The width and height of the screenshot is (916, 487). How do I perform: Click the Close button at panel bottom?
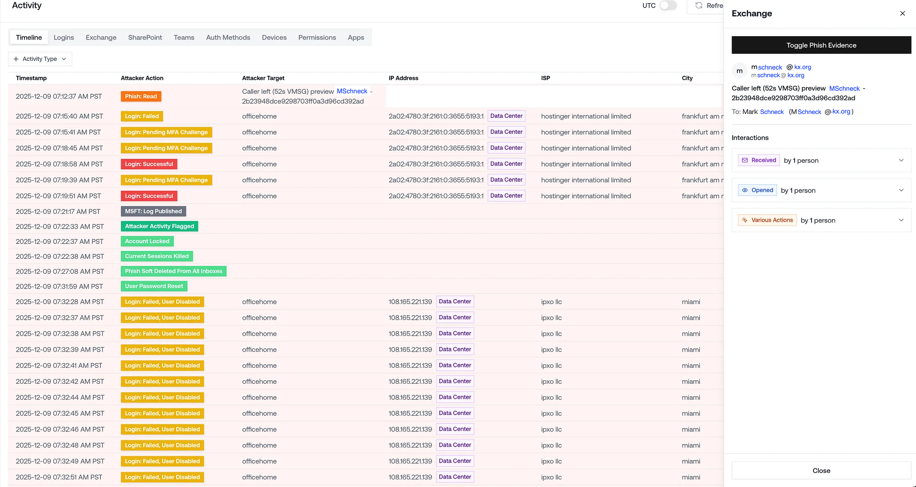click(x=821, y=471)
